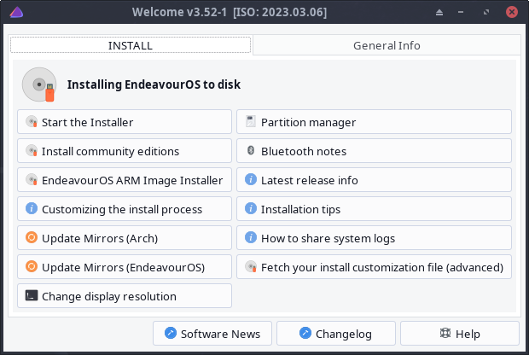Switch to the General Info tab
The image size is (529, 355).
pyautogui.click(x=387, y=45)
